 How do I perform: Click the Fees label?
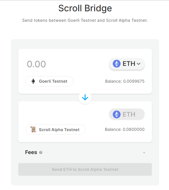[31, 152]
